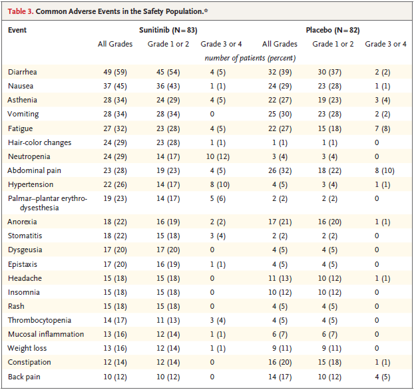Select the 'Thrombocytopenia' row label
The height and width of the screenshot is (390, 414).
point(39,320)
